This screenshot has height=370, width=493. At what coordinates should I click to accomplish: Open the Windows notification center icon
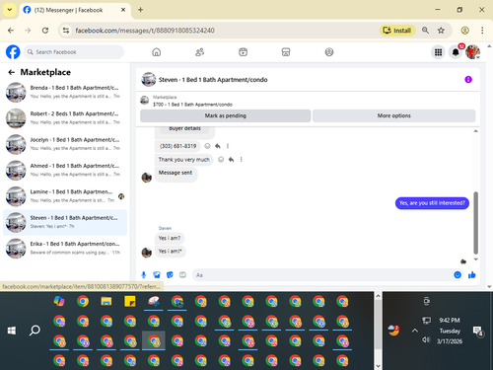[x=477, y=331]
